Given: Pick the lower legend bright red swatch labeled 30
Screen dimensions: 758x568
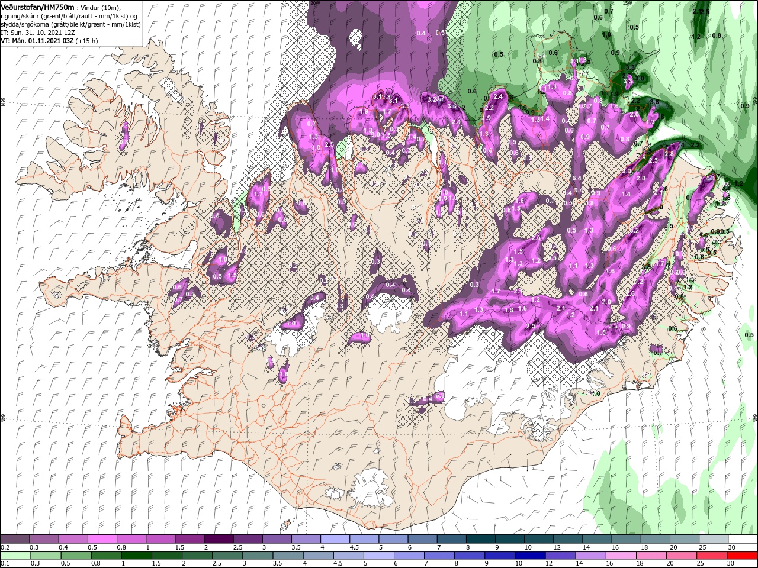Looking at the screenshot, I should point(742,556).
